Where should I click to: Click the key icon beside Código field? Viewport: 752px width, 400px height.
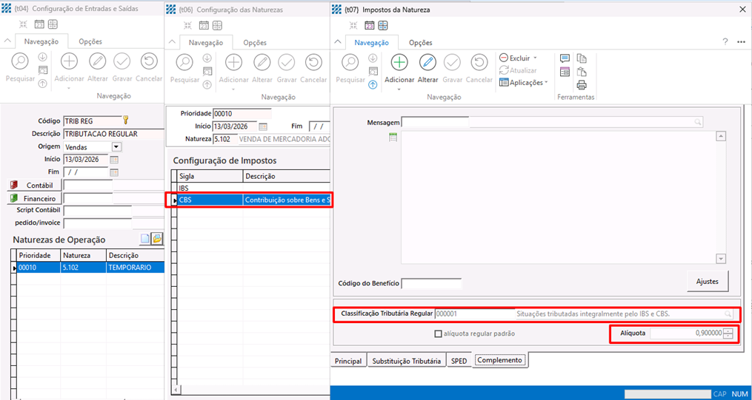click(x=126, y=120)
